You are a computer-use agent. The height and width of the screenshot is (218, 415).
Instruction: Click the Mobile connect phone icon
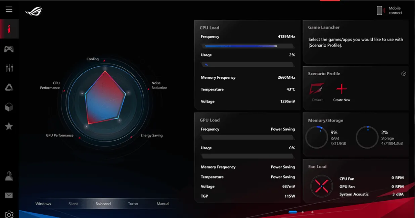(x=379, y=10)
